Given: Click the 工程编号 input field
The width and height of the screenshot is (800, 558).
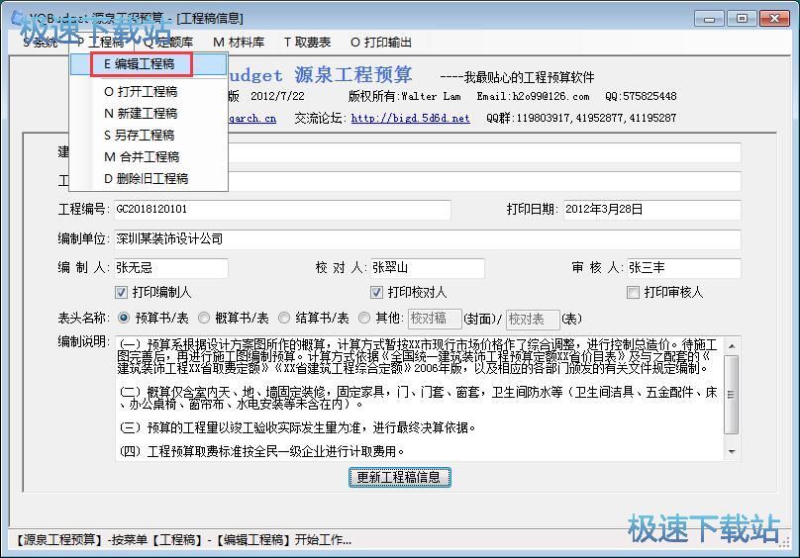Looking at the screenshot, I should [281, 210].
